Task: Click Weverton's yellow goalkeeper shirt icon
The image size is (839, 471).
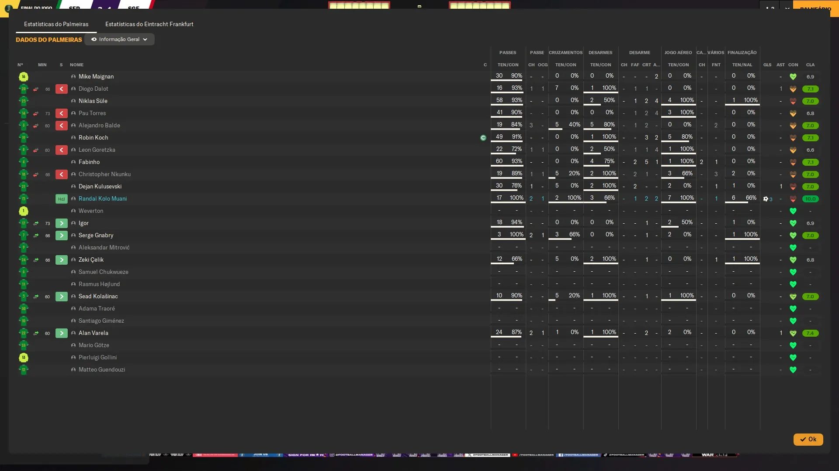Action: [x=24, y=211]
